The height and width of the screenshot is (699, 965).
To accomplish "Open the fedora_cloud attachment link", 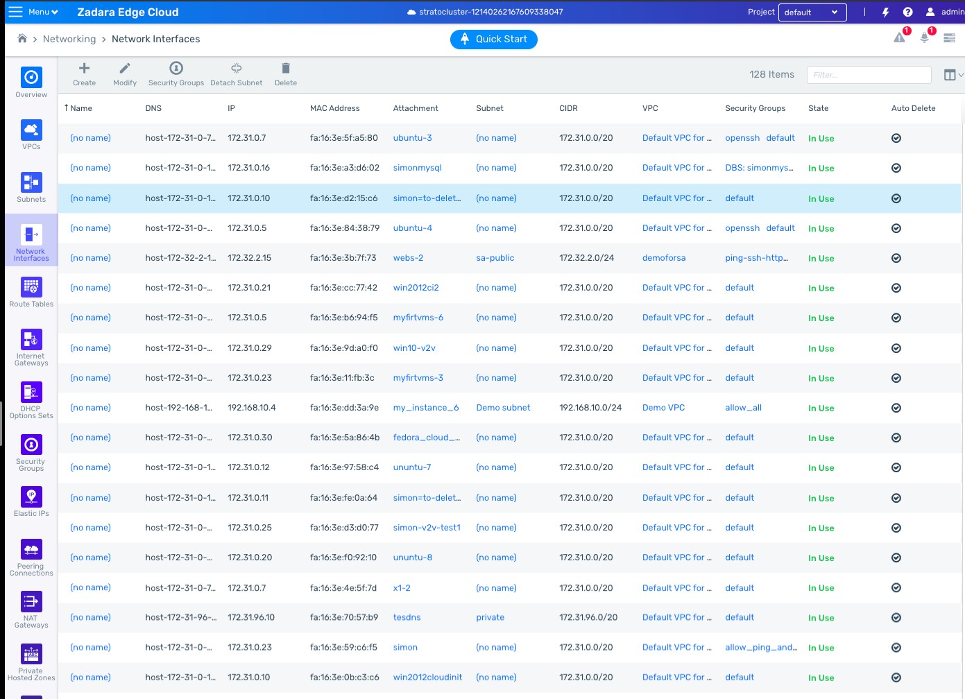I will 427,438.
